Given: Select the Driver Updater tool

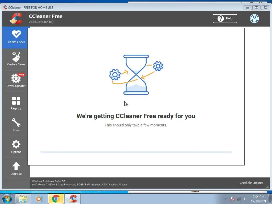Looking at the screenshot, I should pyautogui.click(x=16, y=80).
